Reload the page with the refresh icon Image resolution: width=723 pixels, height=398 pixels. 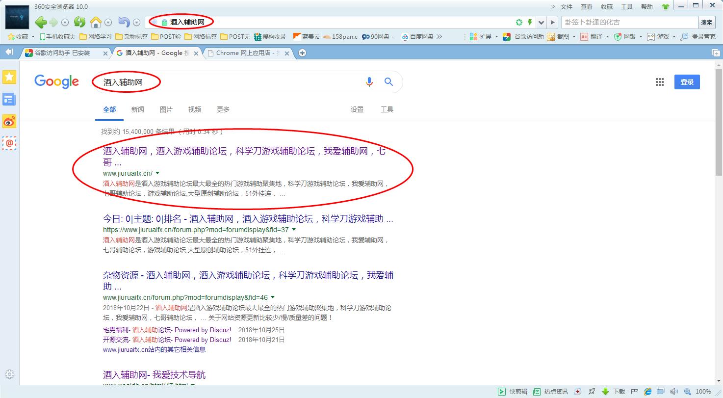(x=79, y=22)
